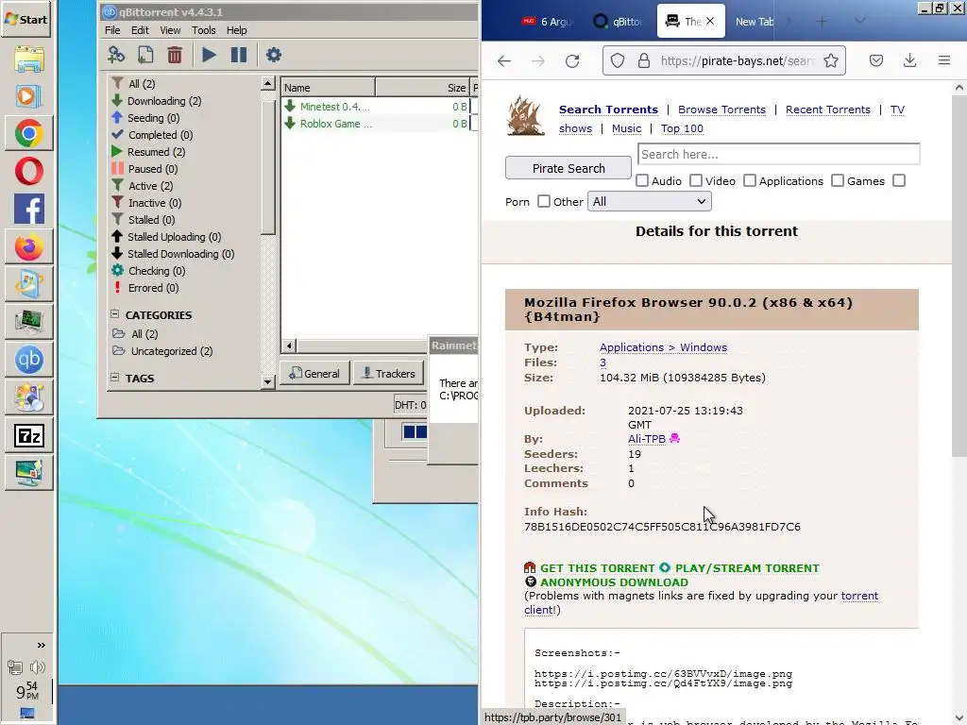Switch to the qBittor browser tab
Screen dimensions: 967x725
click(619, 22)
